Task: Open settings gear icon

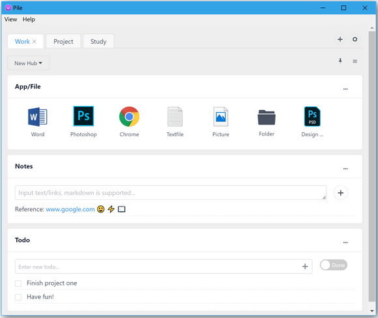Action: tap(355, 39)
